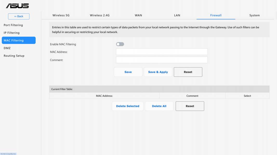
Task: Select the Firewall tab
Action: pyautogui.click(x=216, y=15)
